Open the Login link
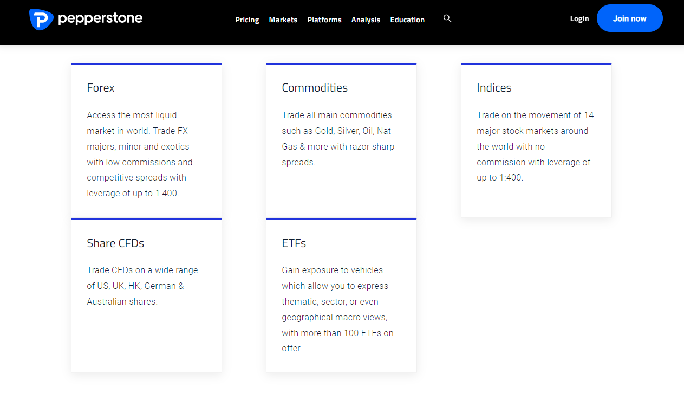Image resolution: width=684 pixels, height=393 pixels. (x=579, y=18)
